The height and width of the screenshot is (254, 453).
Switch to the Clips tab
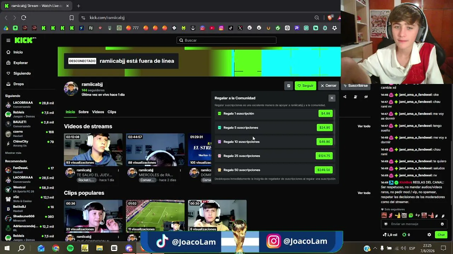(112, 112)
